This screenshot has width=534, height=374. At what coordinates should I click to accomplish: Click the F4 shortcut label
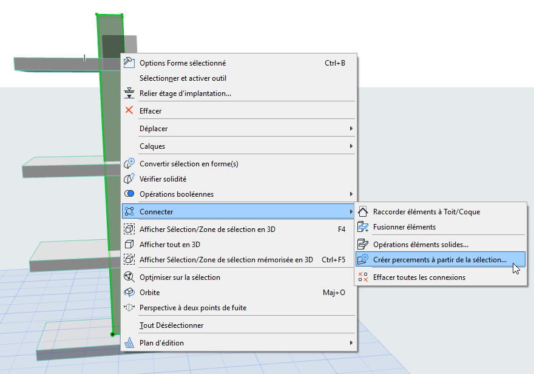pyautogui.click(x=342, y=229)
